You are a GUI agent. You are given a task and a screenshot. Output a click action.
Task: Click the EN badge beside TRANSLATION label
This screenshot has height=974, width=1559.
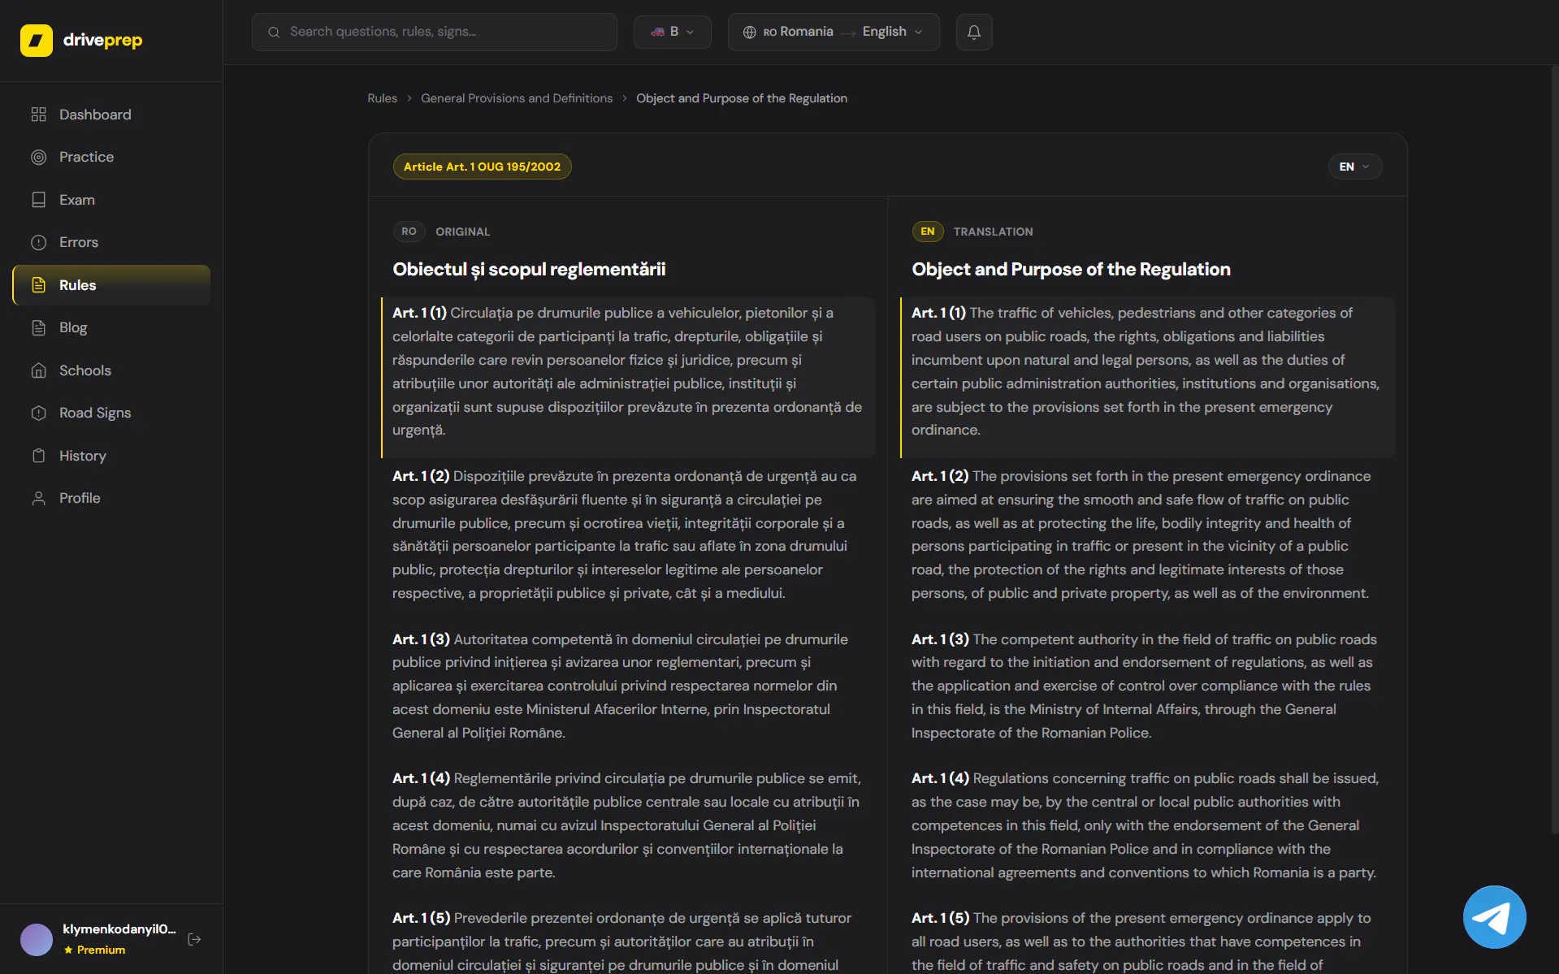coord(927,232)
